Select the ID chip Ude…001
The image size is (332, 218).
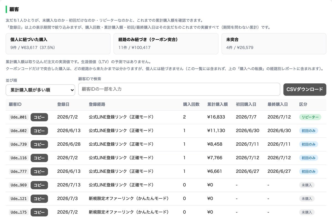(x=19, y=117)
